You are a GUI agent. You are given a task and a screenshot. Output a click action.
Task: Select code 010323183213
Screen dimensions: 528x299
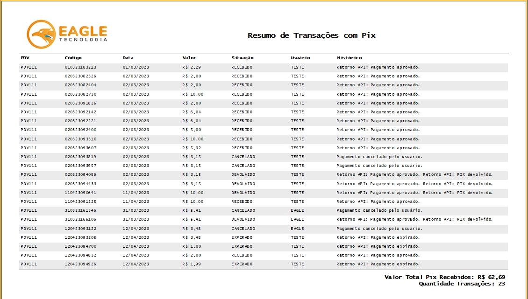coord(80,67)
